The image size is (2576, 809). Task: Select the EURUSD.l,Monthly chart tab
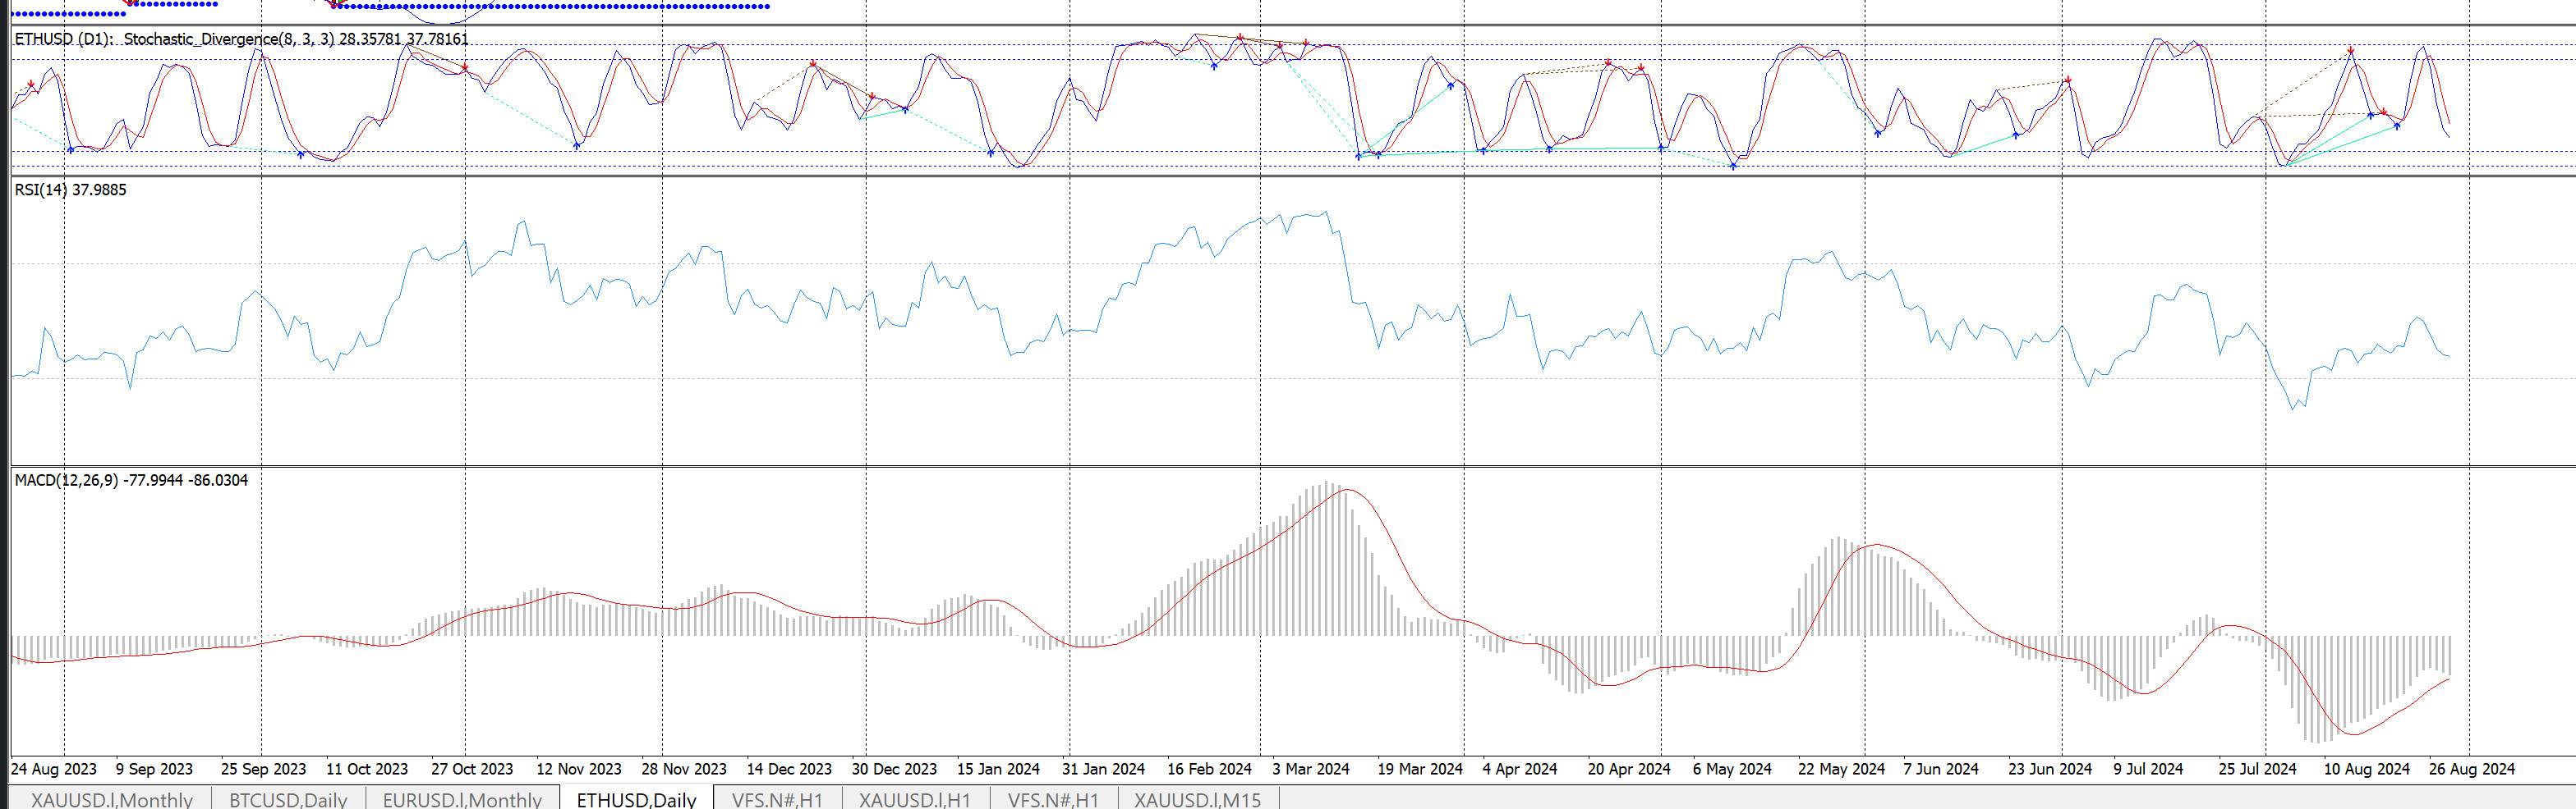[x=462, y=799]
